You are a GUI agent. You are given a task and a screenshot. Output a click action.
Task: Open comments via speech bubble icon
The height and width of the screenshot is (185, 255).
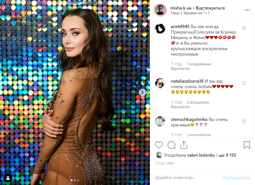(x=171, y=145)
